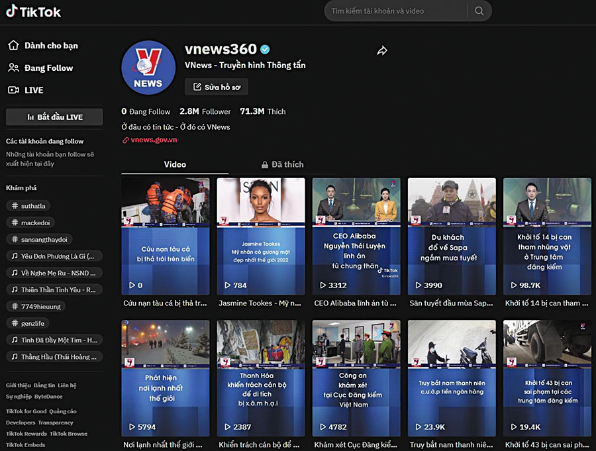Switch to the Đã thích tab

282,164
